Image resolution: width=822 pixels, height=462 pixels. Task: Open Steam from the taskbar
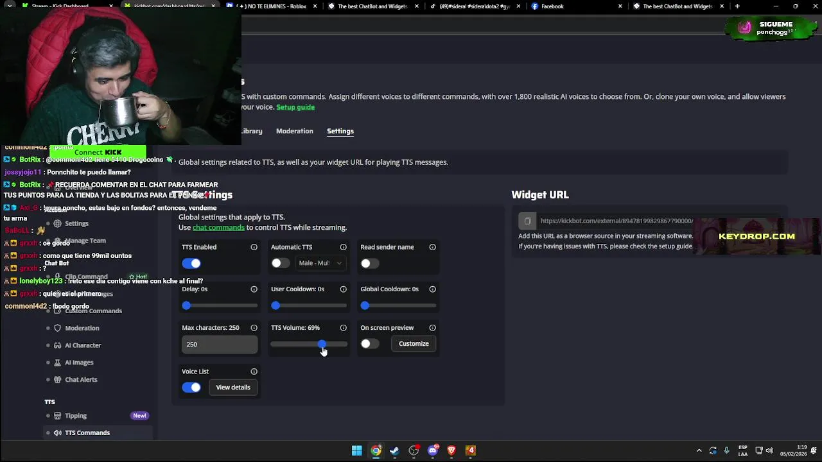pyautogui.click(x=394, y=450)
